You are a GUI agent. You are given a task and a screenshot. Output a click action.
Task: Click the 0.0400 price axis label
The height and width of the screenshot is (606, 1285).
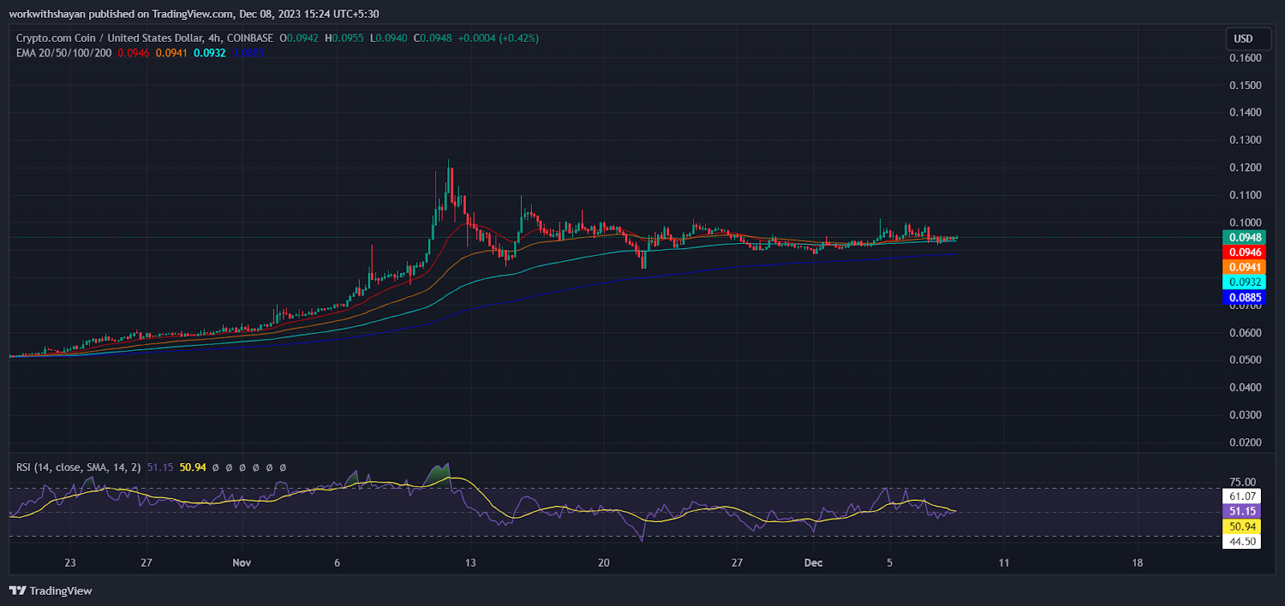[x=1245, y=387]
